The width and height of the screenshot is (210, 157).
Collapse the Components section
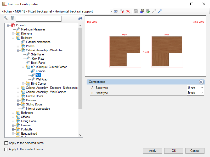(201, 82)
